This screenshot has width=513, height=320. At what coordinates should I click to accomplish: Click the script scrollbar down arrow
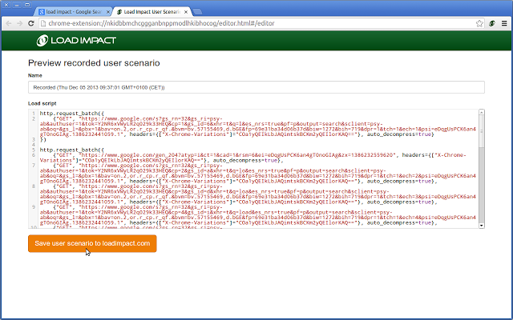[x=481, y=226]
